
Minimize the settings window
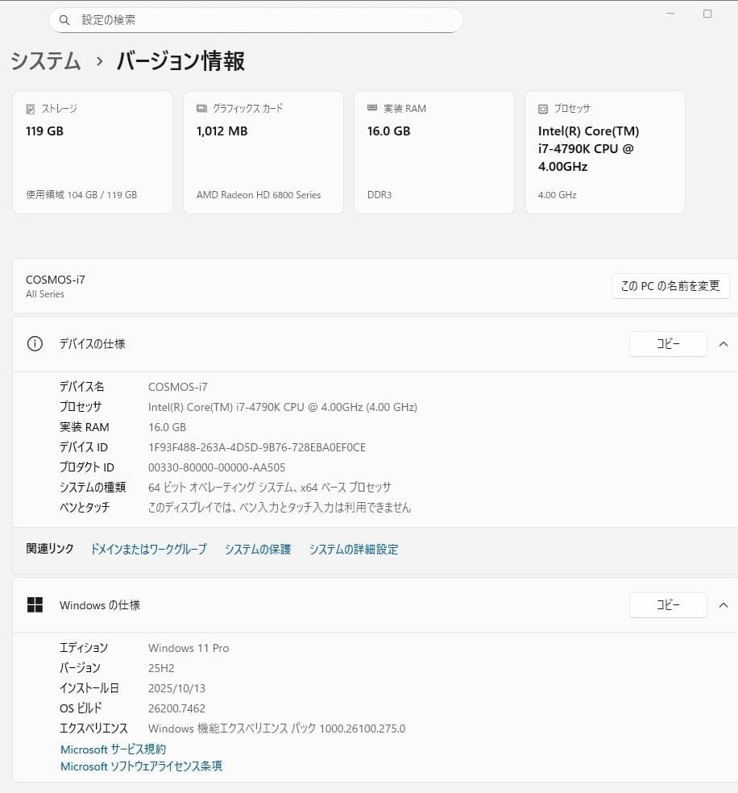tap(670, 14)
